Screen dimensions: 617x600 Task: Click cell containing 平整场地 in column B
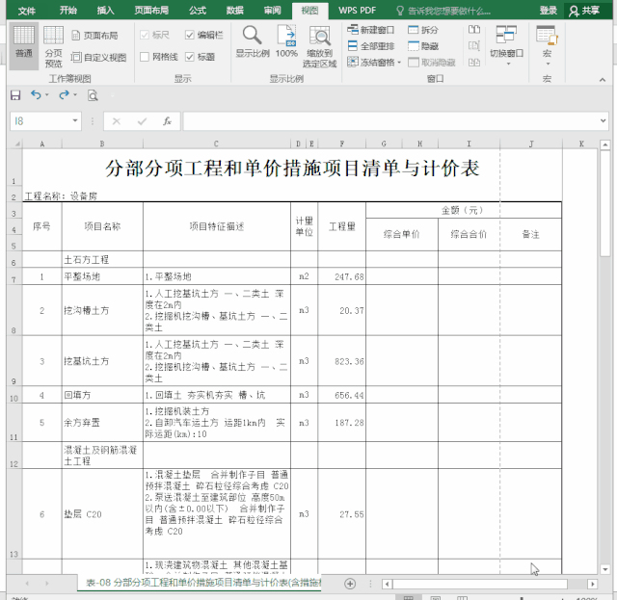click(x=102, y=276)
